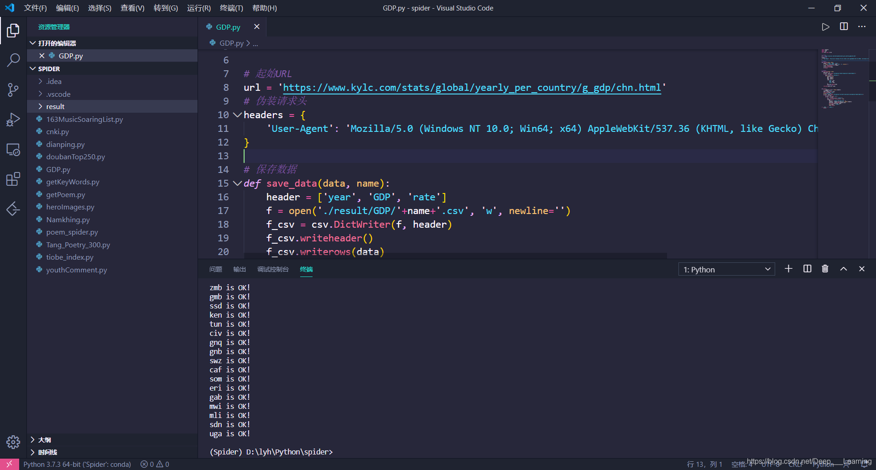This screenshot has width=876, height=470.
Task: Place cursor on line number 13
Action: coord(223,156)
